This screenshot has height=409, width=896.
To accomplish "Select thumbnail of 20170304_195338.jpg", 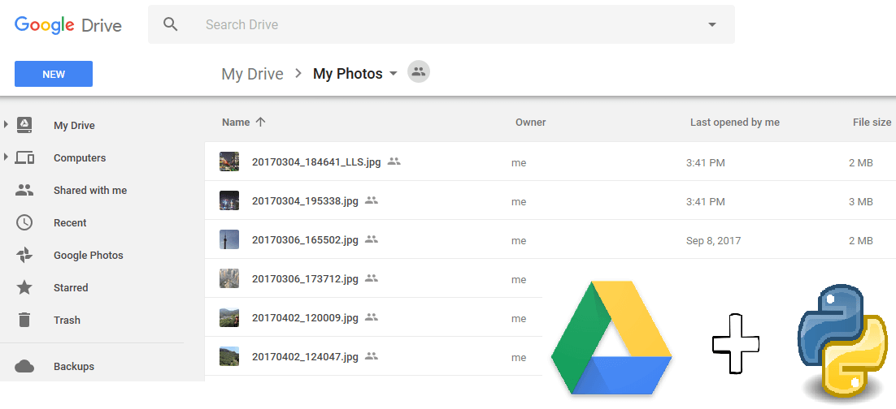I will [229, 200].
